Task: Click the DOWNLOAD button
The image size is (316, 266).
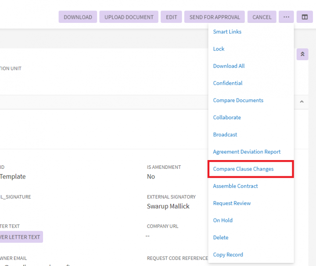Action: pos(78,17)
